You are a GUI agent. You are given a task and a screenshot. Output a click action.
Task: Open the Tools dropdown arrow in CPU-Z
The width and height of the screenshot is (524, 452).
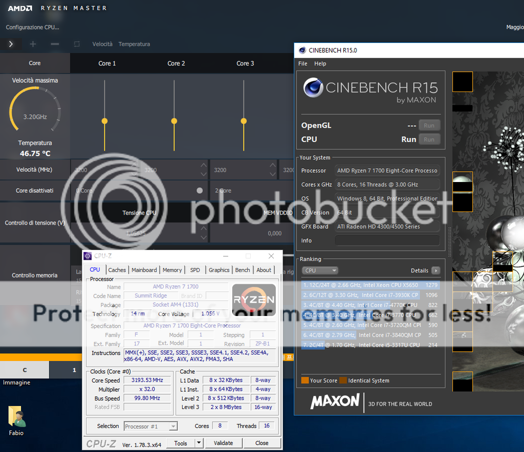pos(199,443)
